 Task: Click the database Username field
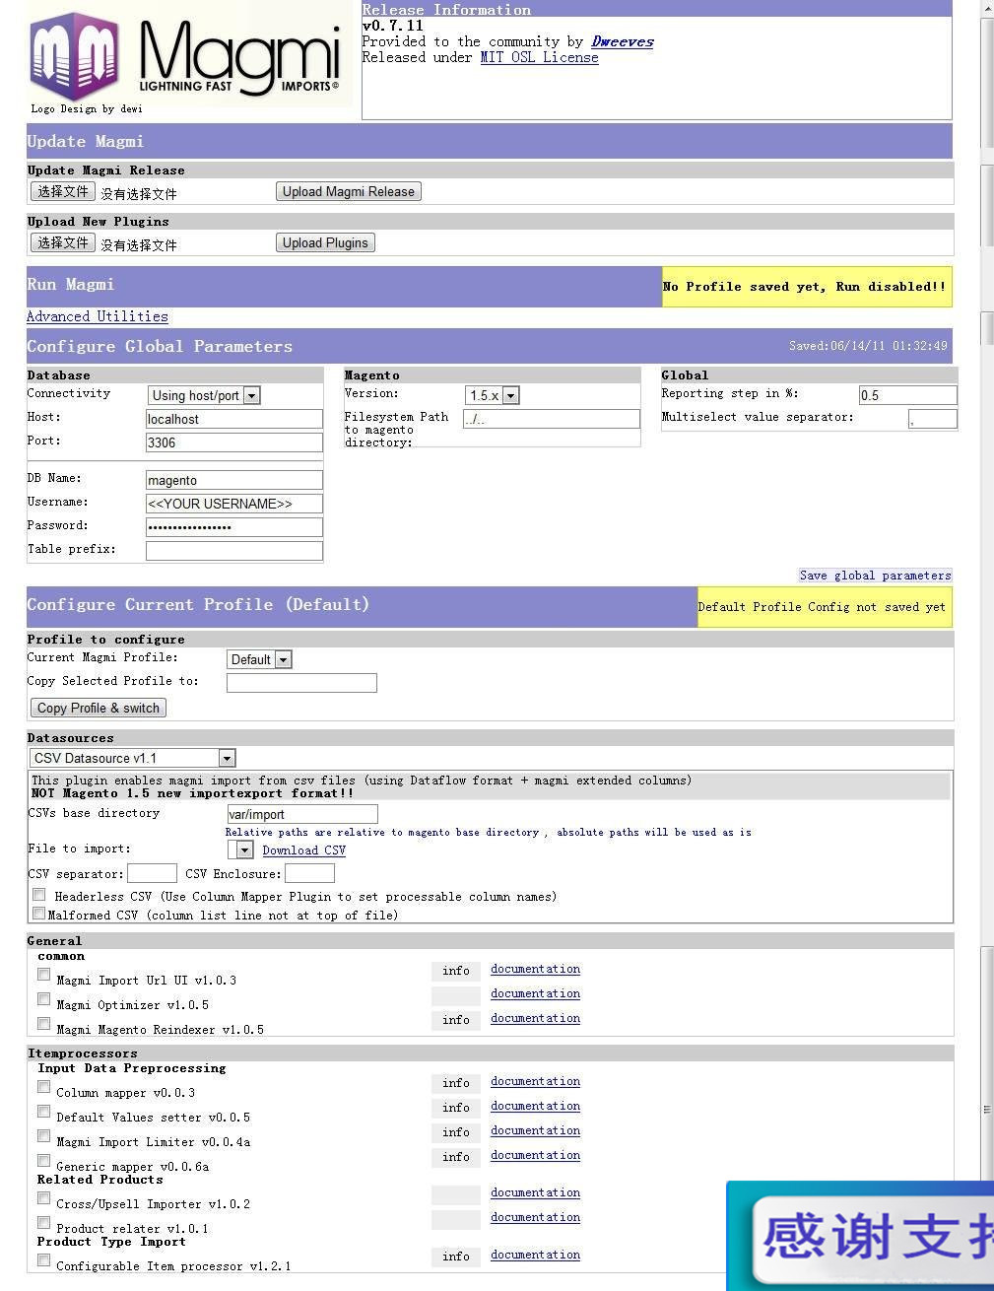point(234,504)
